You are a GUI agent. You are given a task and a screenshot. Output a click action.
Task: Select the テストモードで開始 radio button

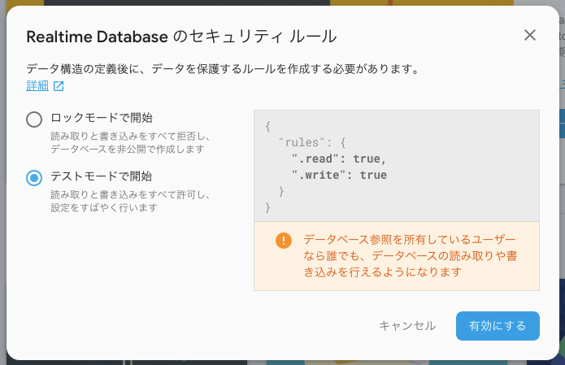coord(34,178)
